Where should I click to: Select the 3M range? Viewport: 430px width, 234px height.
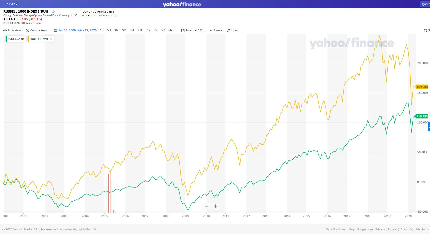[124, 30]
